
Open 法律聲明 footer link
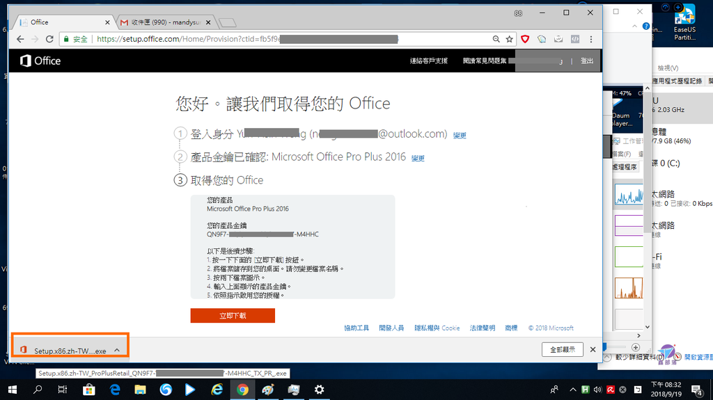tap(483, 328)
